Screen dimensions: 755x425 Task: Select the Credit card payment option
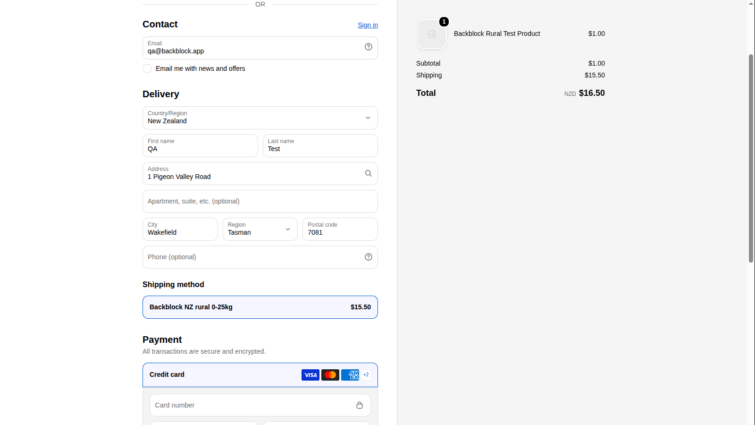(260, 375)
